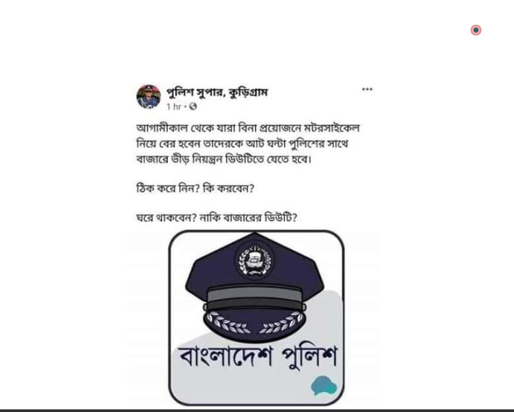Click the text line starting বাজারে ভীড়
This screenshot has width=514, height=412.
(224, 159)
